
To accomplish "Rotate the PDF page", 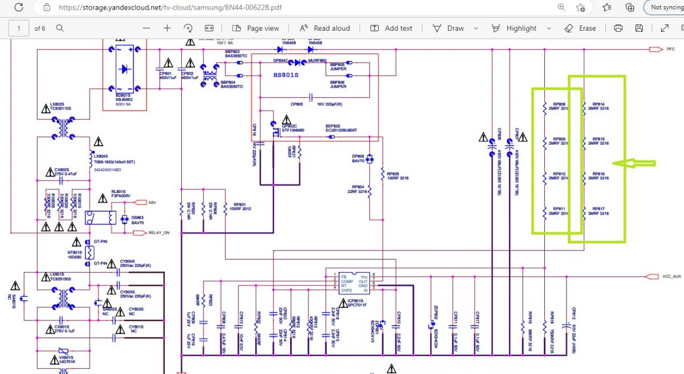I will tap(188, 28).
